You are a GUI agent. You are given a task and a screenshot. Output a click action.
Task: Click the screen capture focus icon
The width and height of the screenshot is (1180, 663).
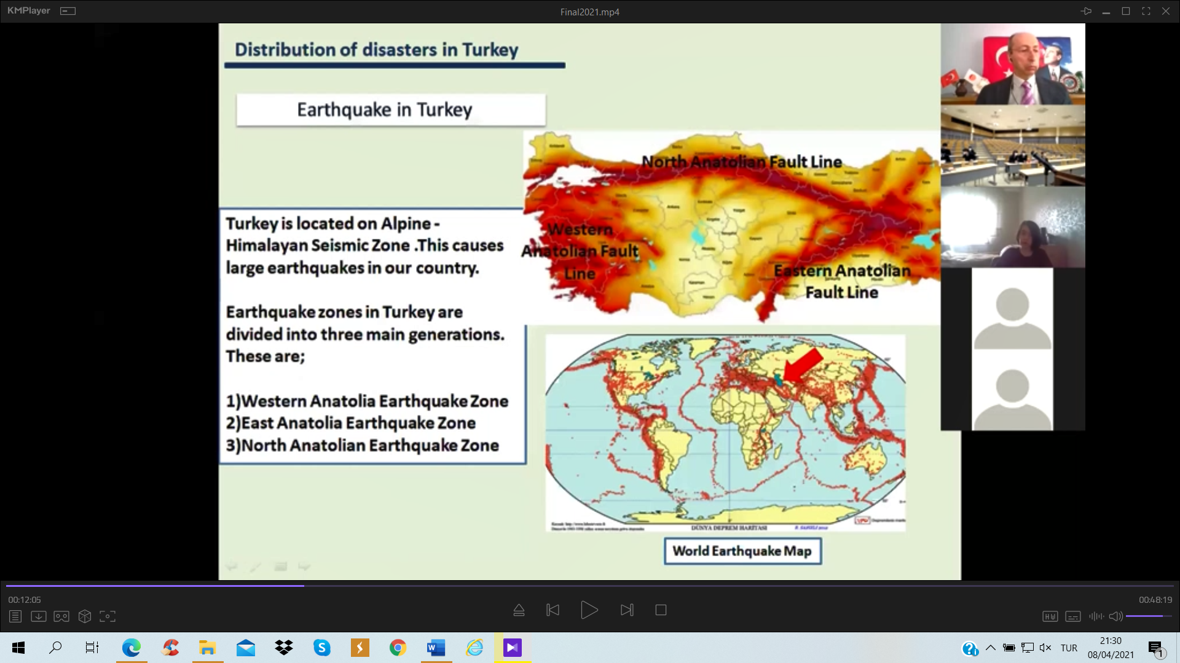(108, 616)
